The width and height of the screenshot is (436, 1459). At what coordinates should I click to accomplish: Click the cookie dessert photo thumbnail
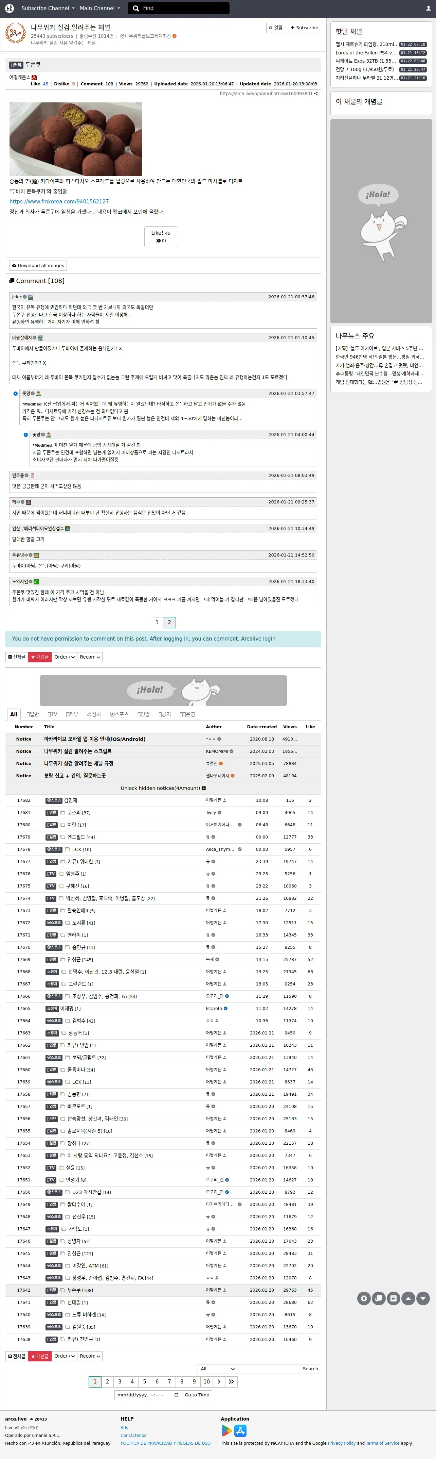coord(75,139)
